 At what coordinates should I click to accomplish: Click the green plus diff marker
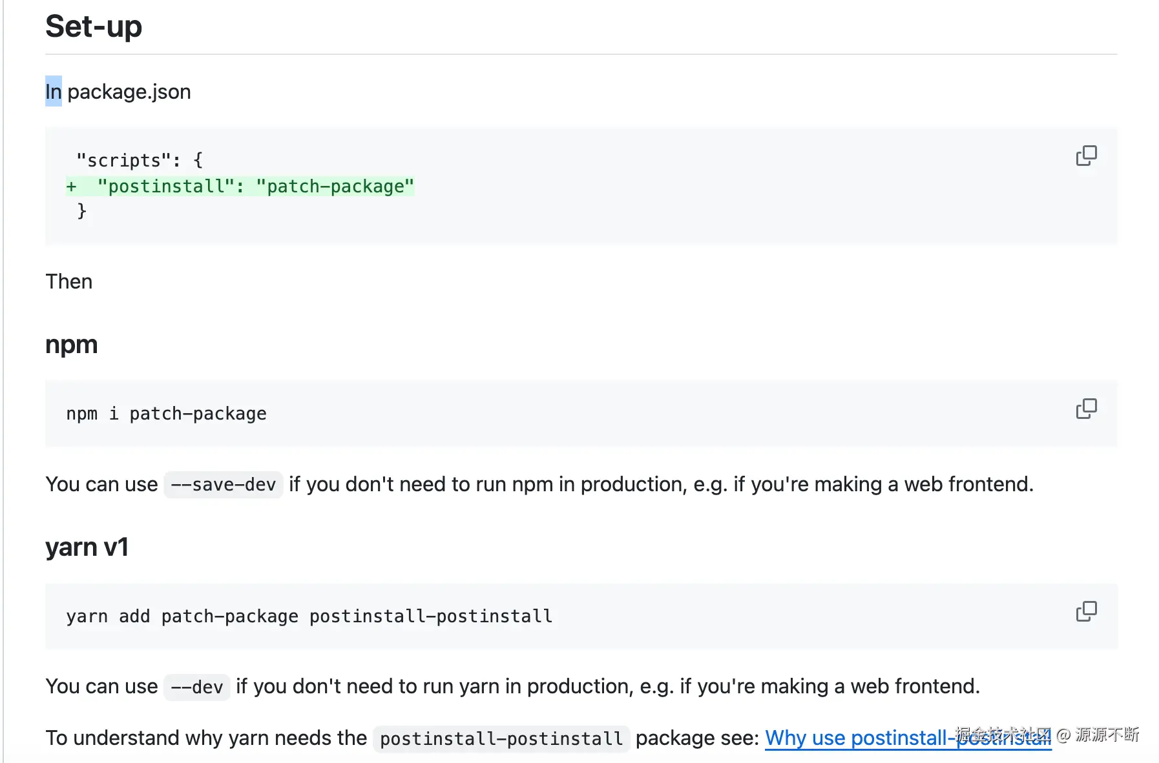pos(71,187)
